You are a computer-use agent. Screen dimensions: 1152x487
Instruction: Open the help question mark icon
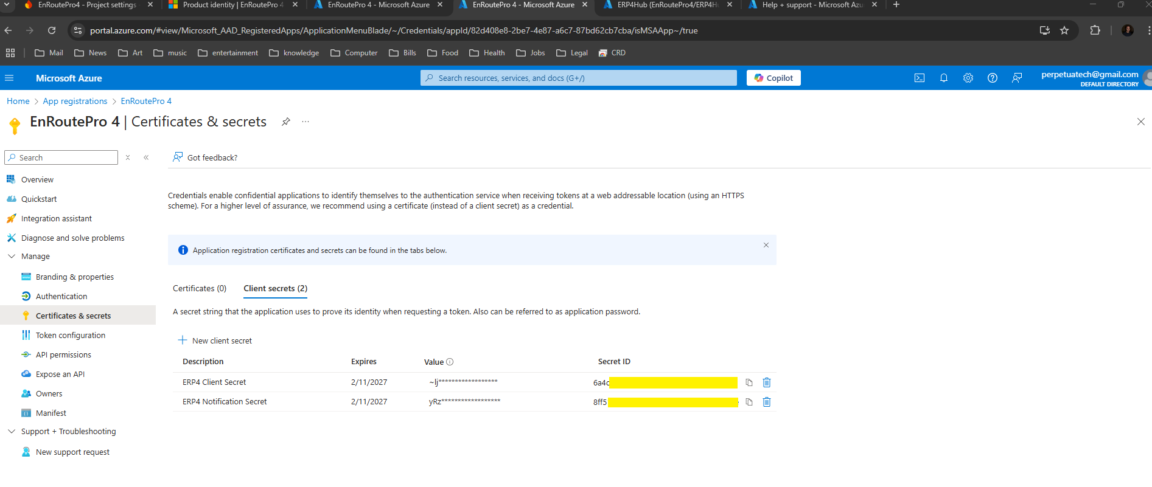993,78
